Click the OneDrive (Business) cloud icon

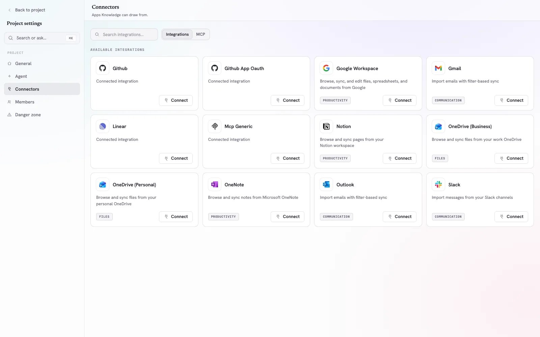coord(438,126)
